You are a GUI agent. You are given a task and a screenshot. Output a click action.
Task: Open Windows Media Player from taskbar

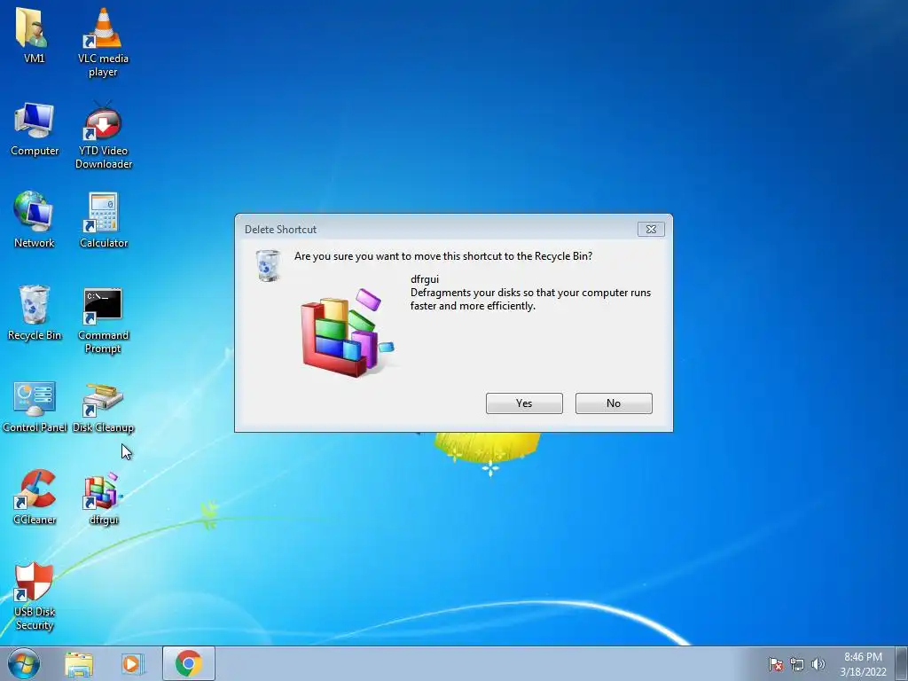pyautogui.click(x=132, y=664)
